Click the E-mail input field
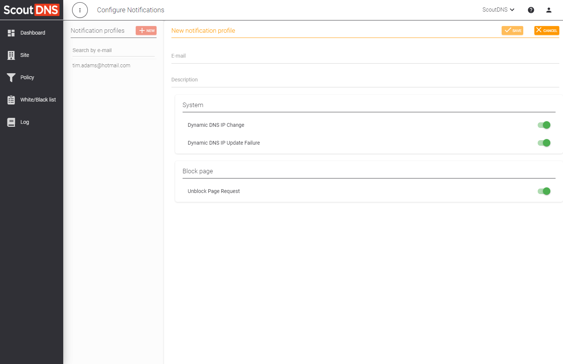This screenshot has width=563, height=364. click(365, 56)
